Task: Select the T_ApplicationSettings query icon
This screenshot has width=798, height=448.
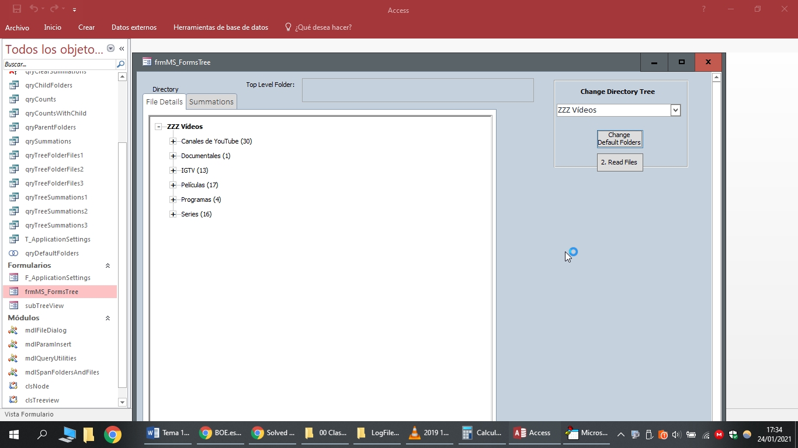Action: (x=14, y=239)
